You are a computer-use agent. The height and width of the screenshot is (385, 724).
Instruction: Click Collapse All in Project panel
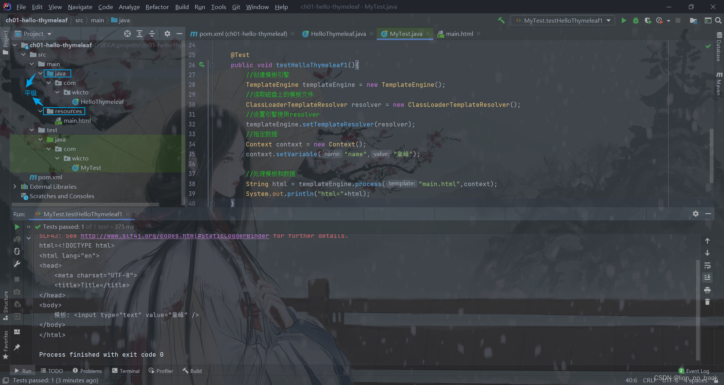pos(152,34)
